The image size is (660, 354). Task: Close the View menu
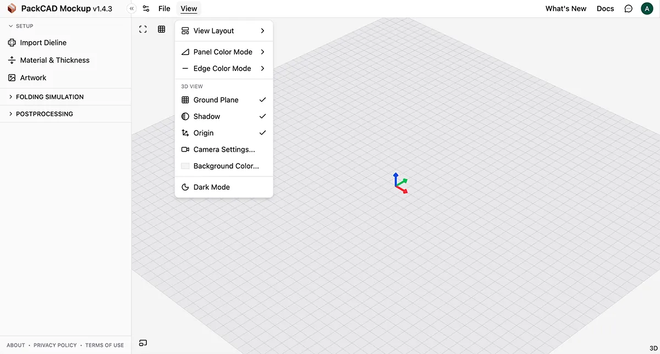tap(189, 9)
